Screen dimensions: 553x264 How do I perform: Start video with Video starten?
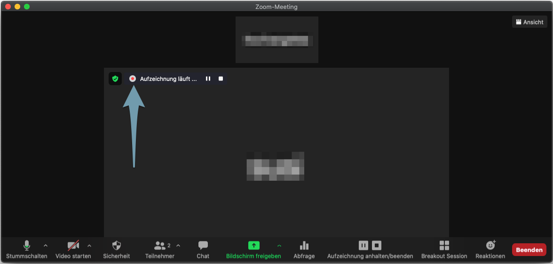point(73,249)
